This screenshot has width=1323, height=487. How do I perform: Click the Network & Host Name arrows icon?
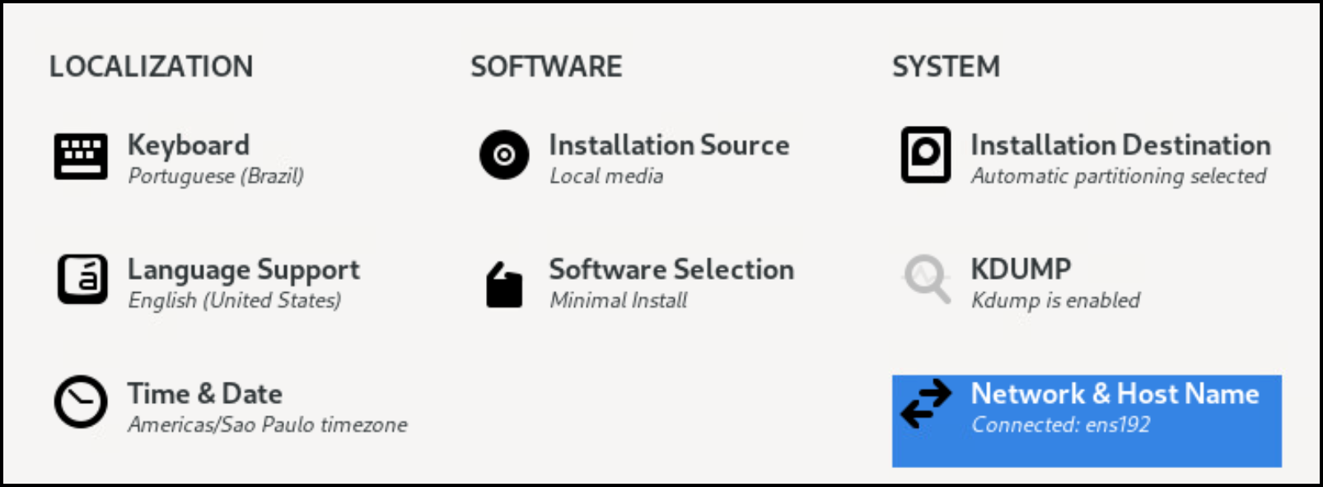(x=926, y=404)
